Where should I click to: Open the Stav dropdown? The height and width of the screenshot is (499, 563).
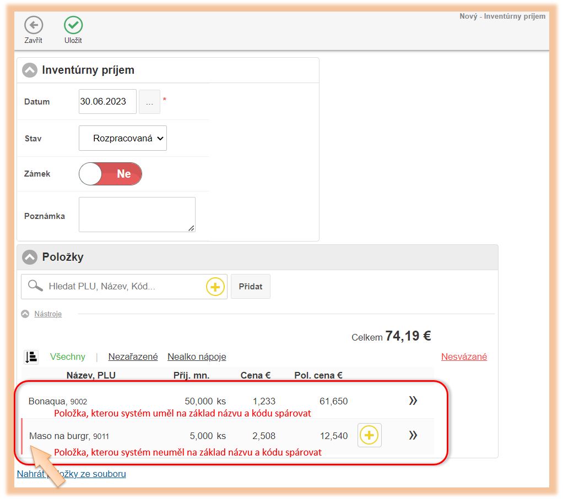[123, 139]
